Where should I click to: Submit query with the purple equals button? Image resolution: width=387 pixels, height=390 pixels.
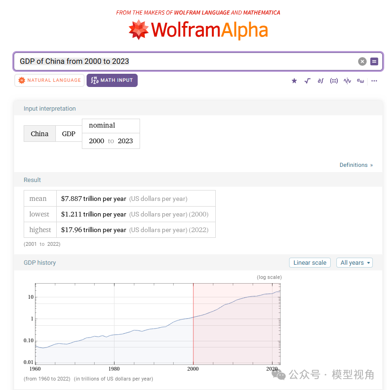[x=374, y=61]
